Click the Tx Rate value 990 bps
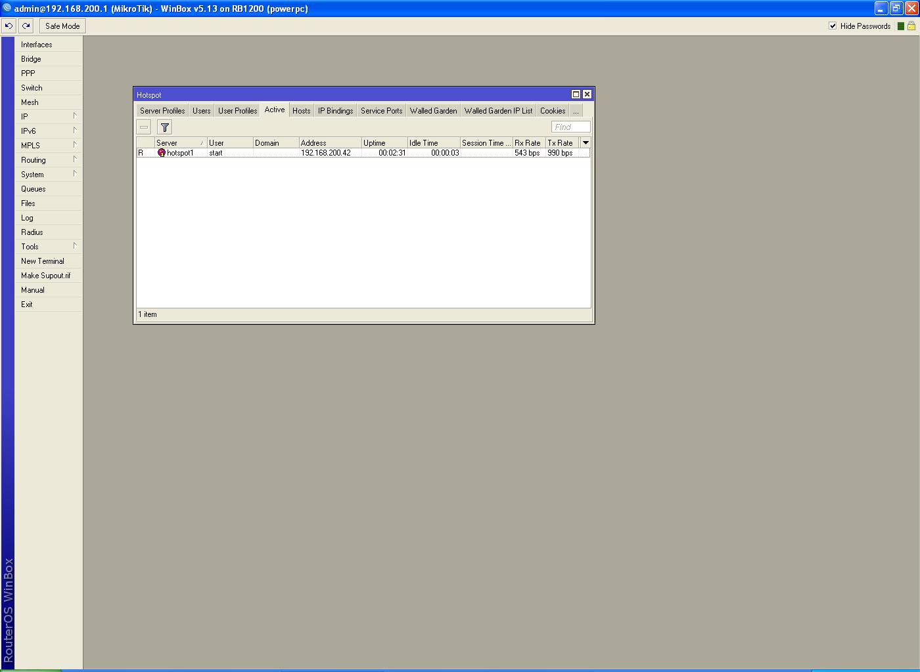This screenshot has height=672, width=920. coord(560,153)
